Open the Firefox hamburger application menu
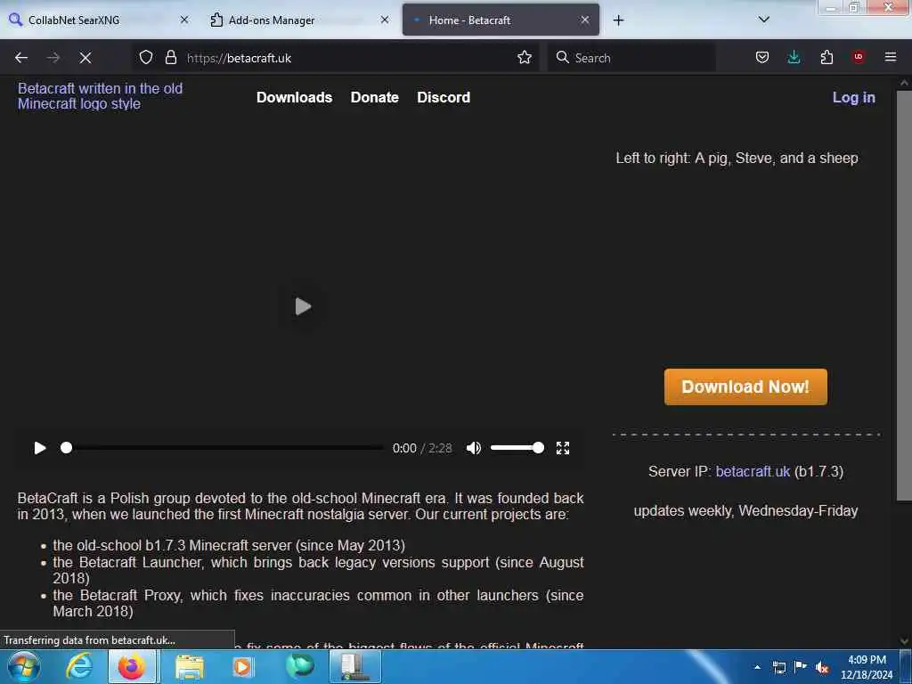912x684 pixels. click(x=891, y=57)
